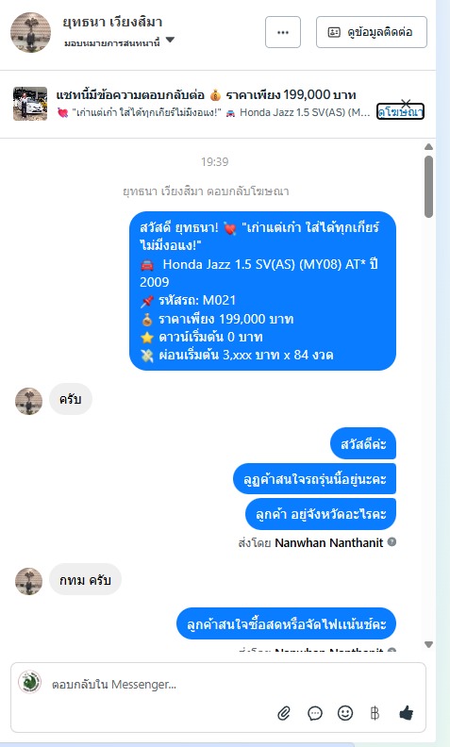Click the page avatar in reply box
This screenshot has height=747, width=450.
29,682
